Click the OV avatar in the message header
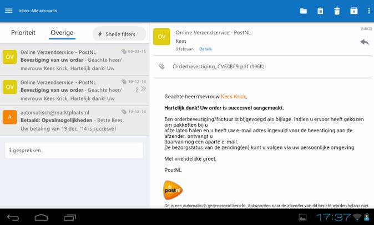 (x=161, y=37)
